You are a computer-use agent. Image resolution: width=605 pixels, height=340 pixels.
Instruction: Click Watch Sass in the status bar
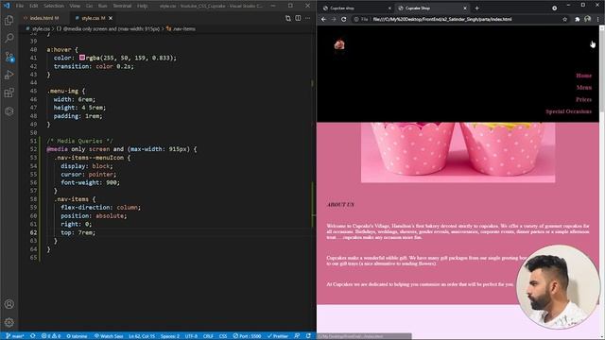110,336
